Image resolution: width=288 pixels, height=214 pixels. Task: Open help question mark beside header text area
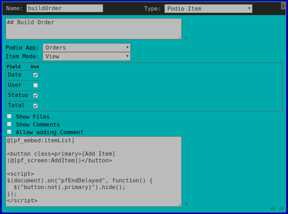tap(186, 38)
